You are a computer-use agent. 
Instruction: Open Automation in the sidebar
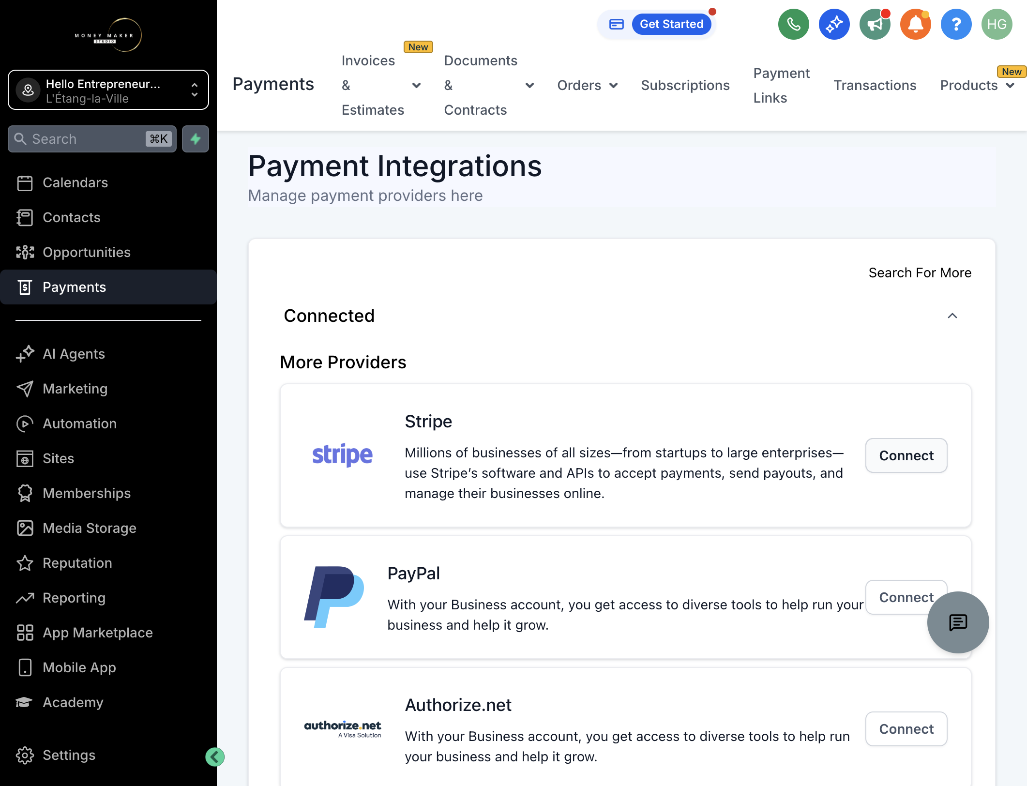coord(108,423)
